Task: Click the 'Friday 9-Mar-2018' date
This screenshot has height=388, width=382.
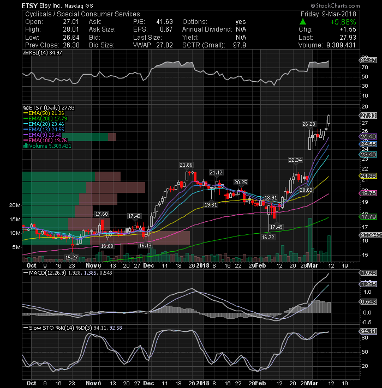Action: [328, 14]
